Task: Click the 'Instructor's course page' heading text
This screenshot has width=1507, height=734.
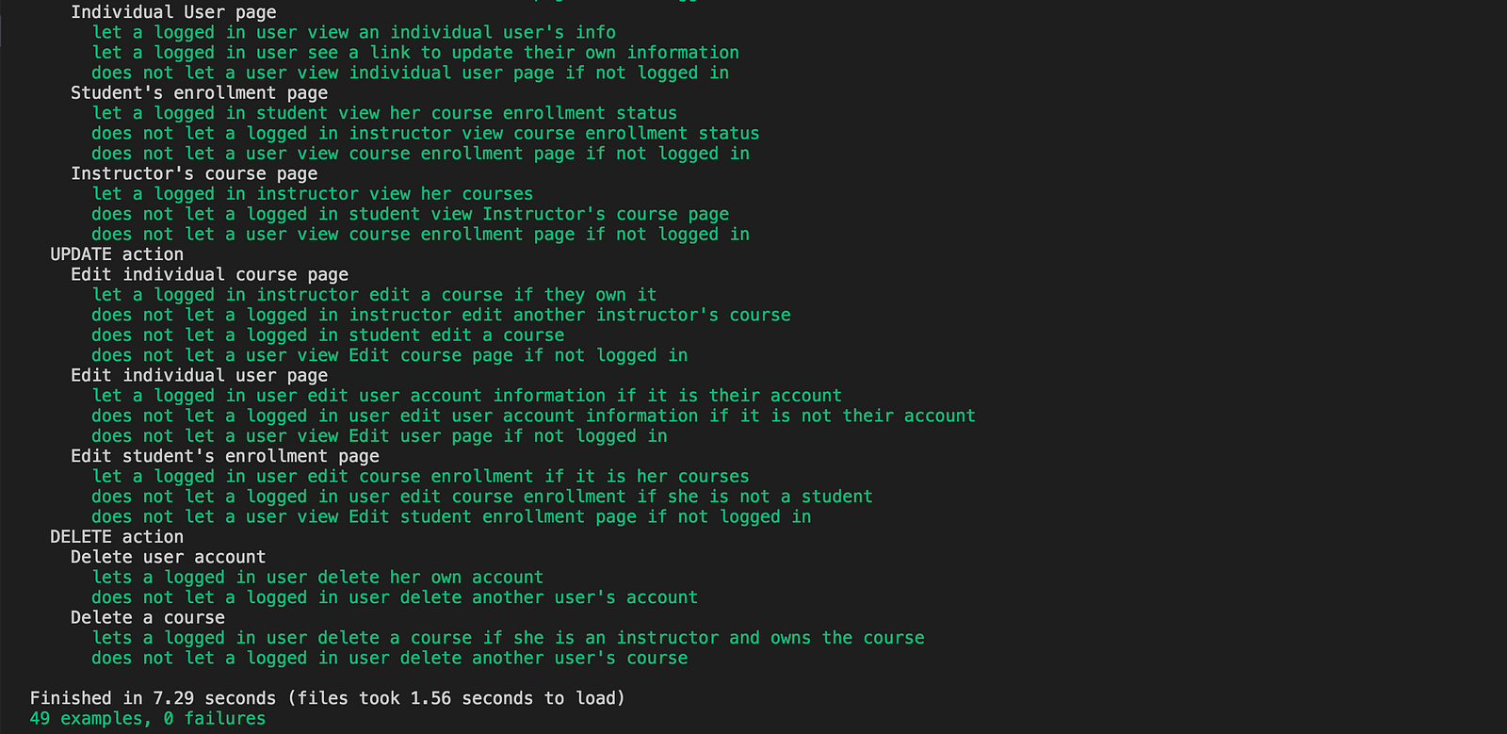Action: (x=194, y=174)
